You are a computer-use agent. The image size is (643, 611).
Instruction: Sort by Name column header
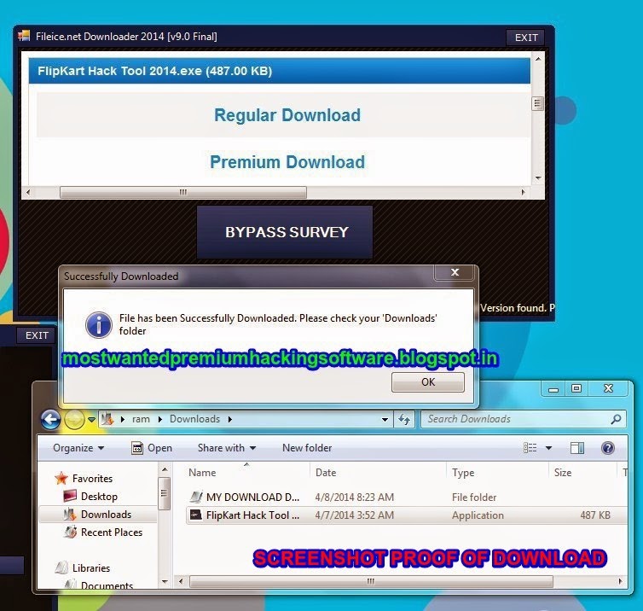[x=202, y=473]
